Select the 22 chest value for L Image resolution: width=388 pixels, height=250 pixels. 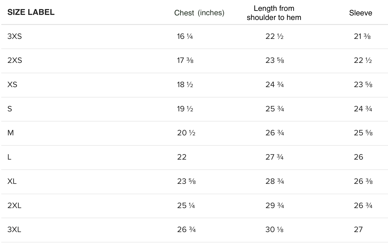tap(182, 157)
